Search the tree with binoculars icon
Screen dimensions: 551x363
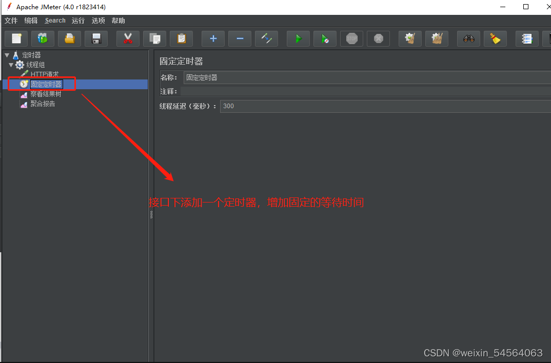[468, 38]
